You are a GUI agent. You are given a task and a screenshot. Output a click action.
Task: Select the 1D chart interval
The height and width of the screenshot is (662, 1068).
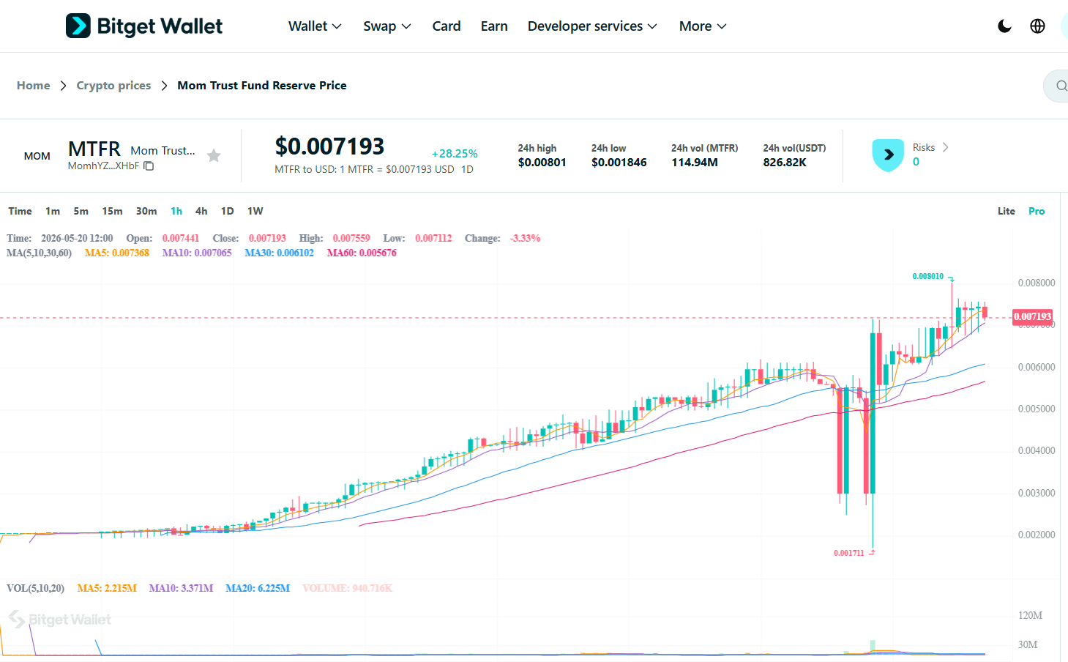coord(228,211)
